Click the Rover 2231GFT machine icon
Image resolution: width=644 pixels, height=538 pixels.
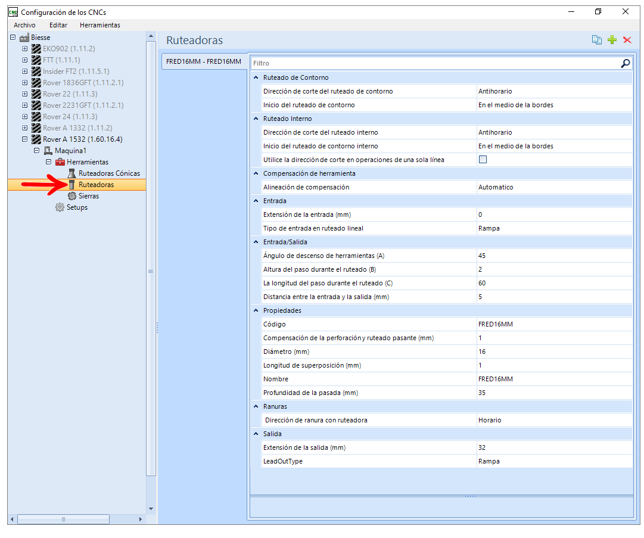36,105
